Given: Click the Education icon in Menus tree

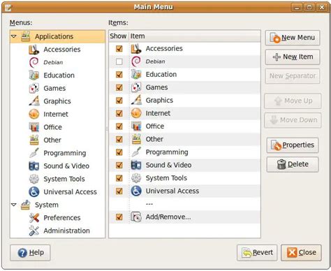Looking at the screenshot, I should (34, 75).
